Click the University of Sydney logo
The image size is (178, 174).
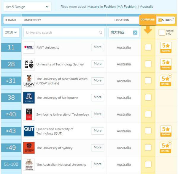coord(29,148)
